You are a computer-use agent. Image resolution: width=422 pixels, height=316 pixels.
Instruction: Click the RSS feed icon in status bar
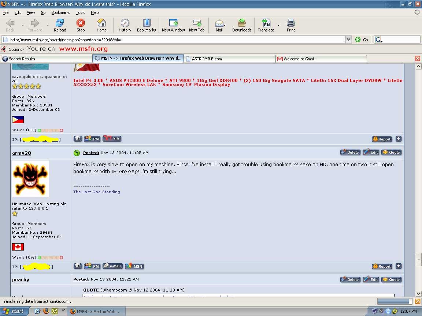pyautogui.click(x=418, y=301)
